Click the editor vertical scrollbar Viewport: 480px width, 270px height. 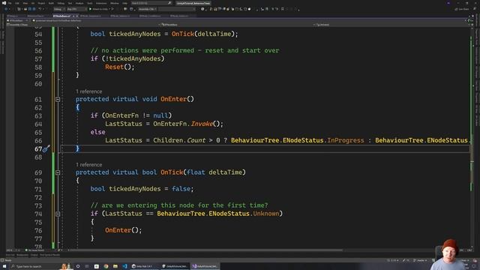(472, 138)
